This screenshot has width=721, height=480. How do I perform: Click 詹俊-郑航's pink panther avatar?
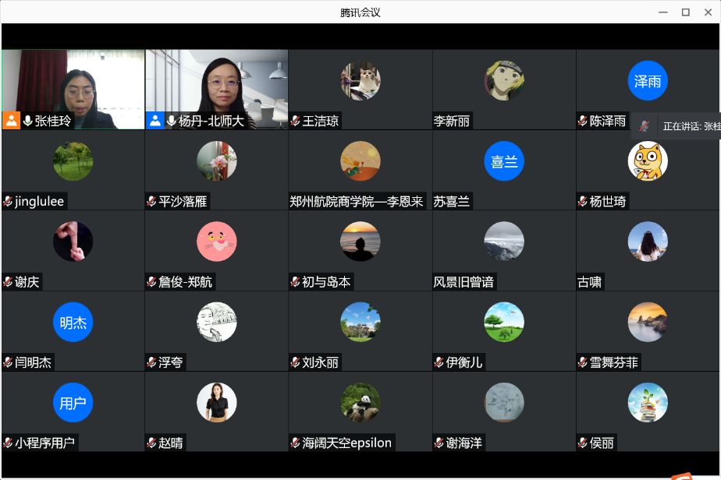(217, 242)
